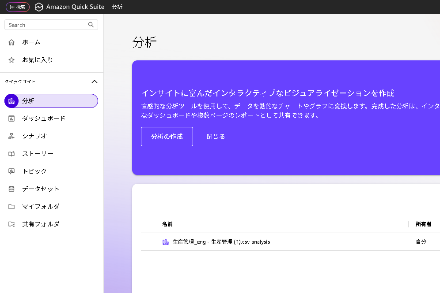This screenshot has width=440, height=293.
Task: Click the My Folder icon
Action: [11, 207]
